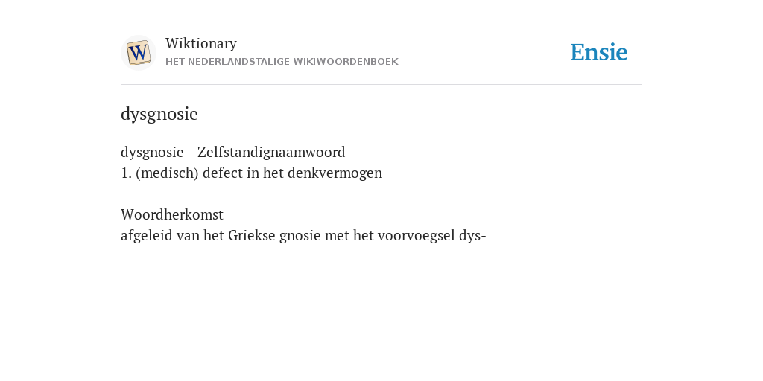The height and width of the screenshot is (381, 763).
Task: Click the Woordherkomst section label
Action: click(172, 214)
